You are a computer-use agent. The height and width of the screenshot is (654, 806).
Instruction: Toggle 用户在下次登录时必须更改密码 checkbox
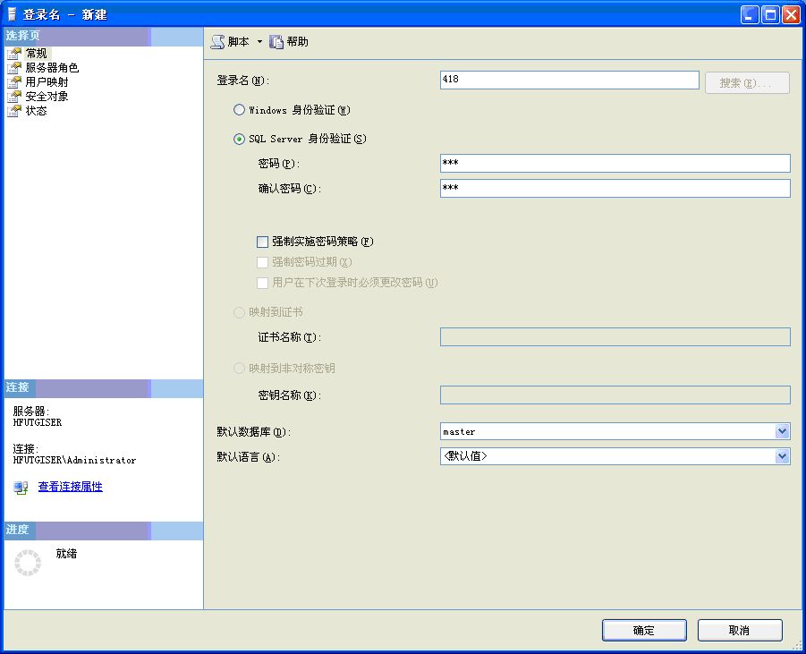pyautogui.click(x=263, y=283)
